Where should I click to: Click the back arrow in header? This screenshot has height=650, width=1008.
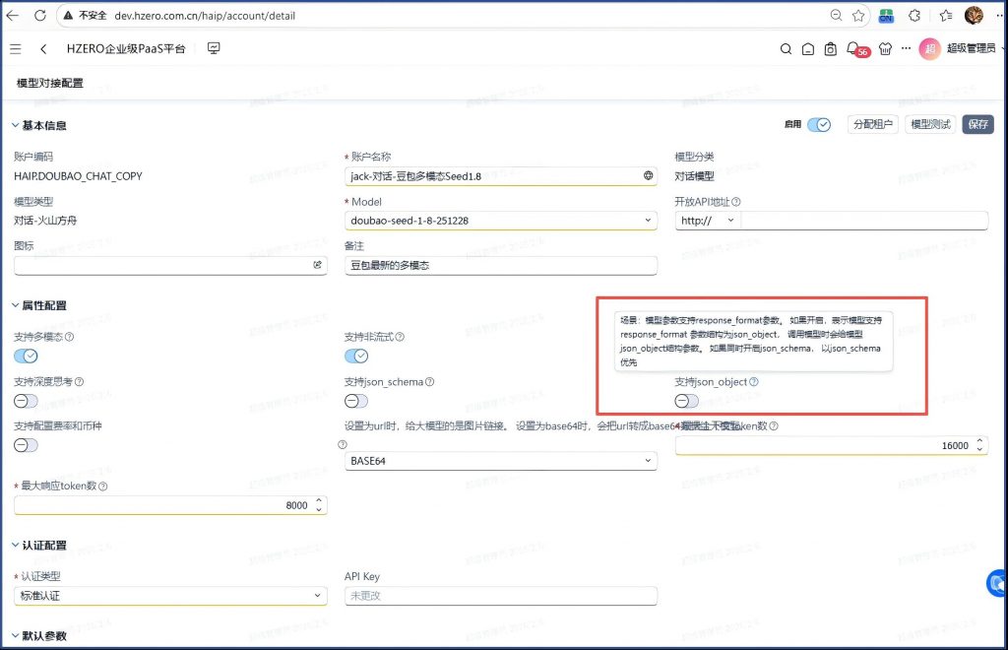[43, 48]
